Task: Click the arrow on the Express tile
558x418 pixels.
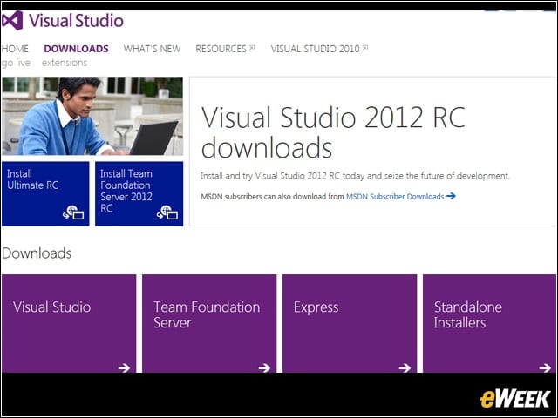Action: [x=405, y=367]
